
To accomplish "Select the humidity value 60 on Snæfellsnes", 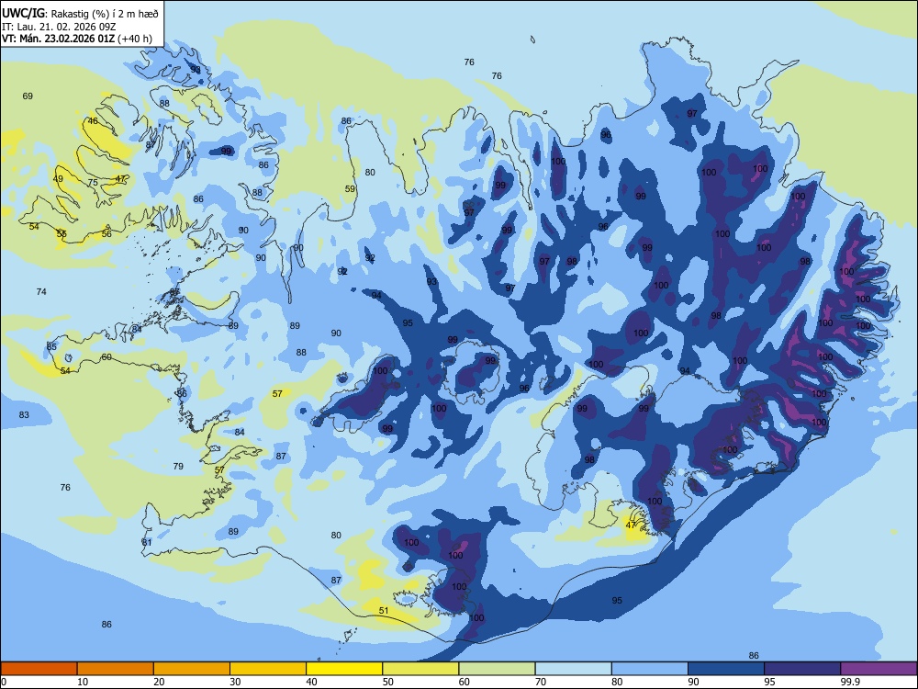I will pyautogui.click(x=106, y=356).
